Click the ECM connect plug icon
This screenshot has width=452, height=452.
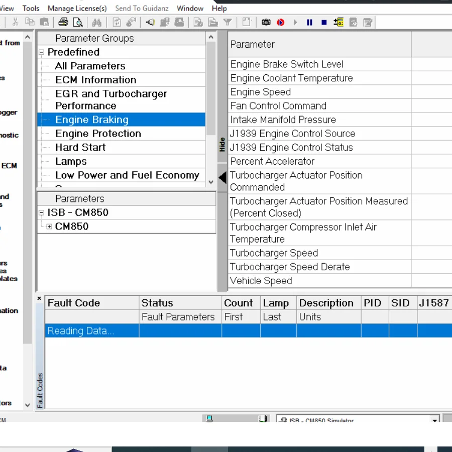[150, 22]
